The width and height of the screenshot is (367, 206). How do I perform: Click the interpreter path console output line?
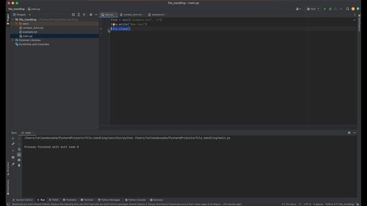(x=127, y=138)
